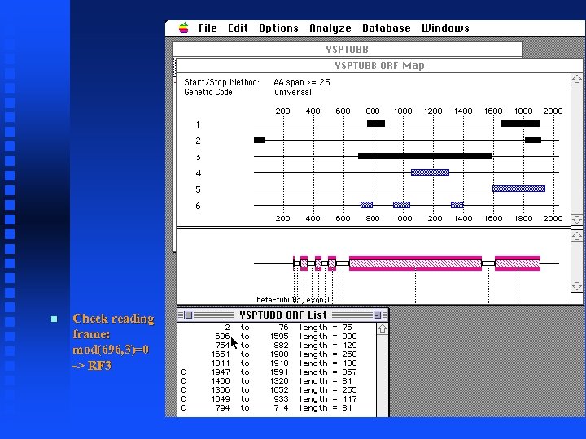Click the 'universal' genetic code text
This screenshot has height=439, width=586.
[x=293, y=92]
